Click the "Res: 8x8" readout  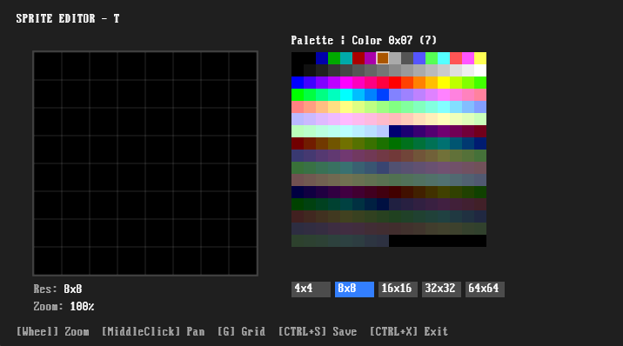tap(57, 289)
